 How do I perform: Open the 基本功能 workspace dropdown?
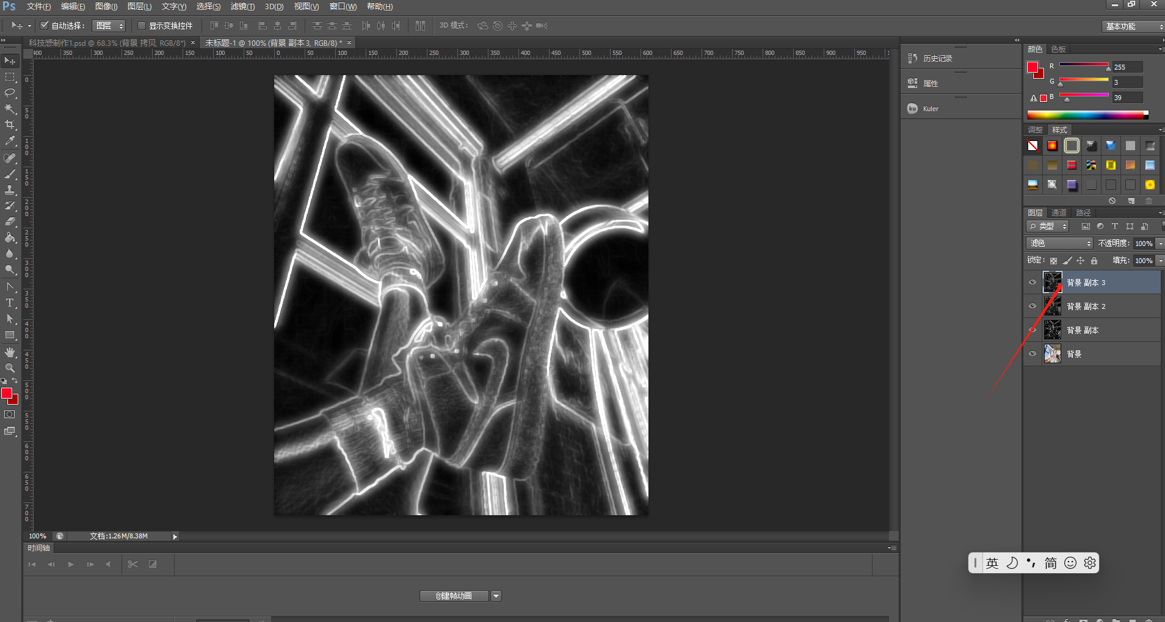[x=1133, y=26]
